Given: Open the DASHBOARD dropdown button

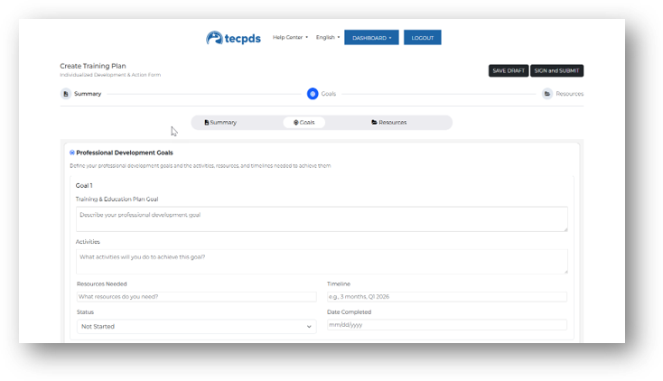Looking at the screenshot, I should tap(371, 38).
